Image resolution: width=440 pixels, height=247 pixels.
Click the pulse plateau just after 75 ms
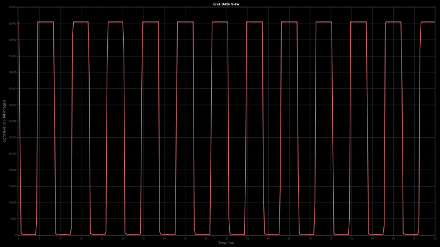pos(359,22)
